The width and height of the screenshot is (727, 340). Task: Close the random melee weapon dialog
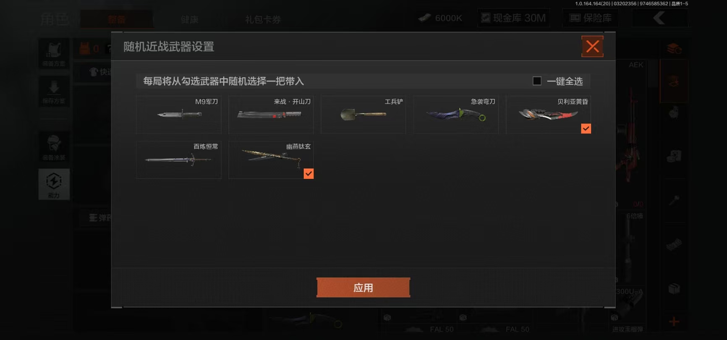(592, 46)
